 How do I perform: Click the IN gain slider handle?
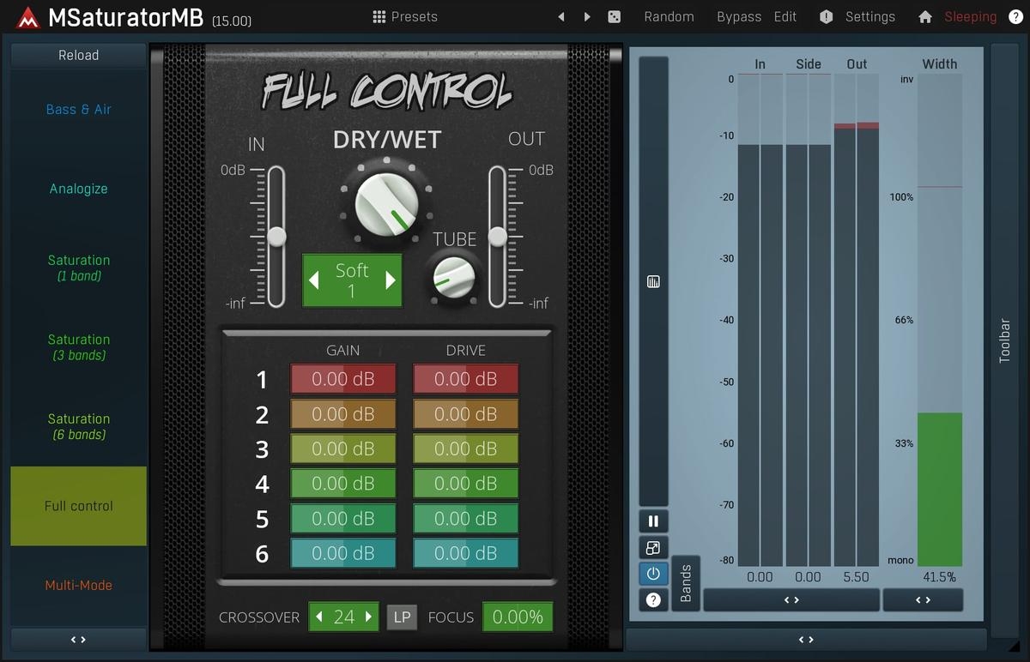point(276,237)
